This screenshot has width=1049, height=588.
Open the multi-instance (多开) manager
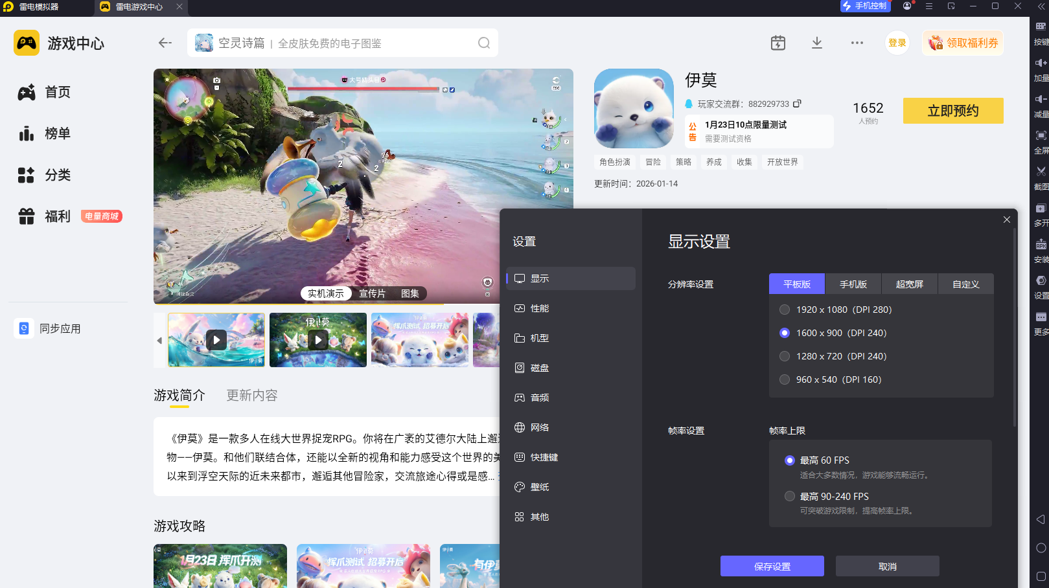1041,208
